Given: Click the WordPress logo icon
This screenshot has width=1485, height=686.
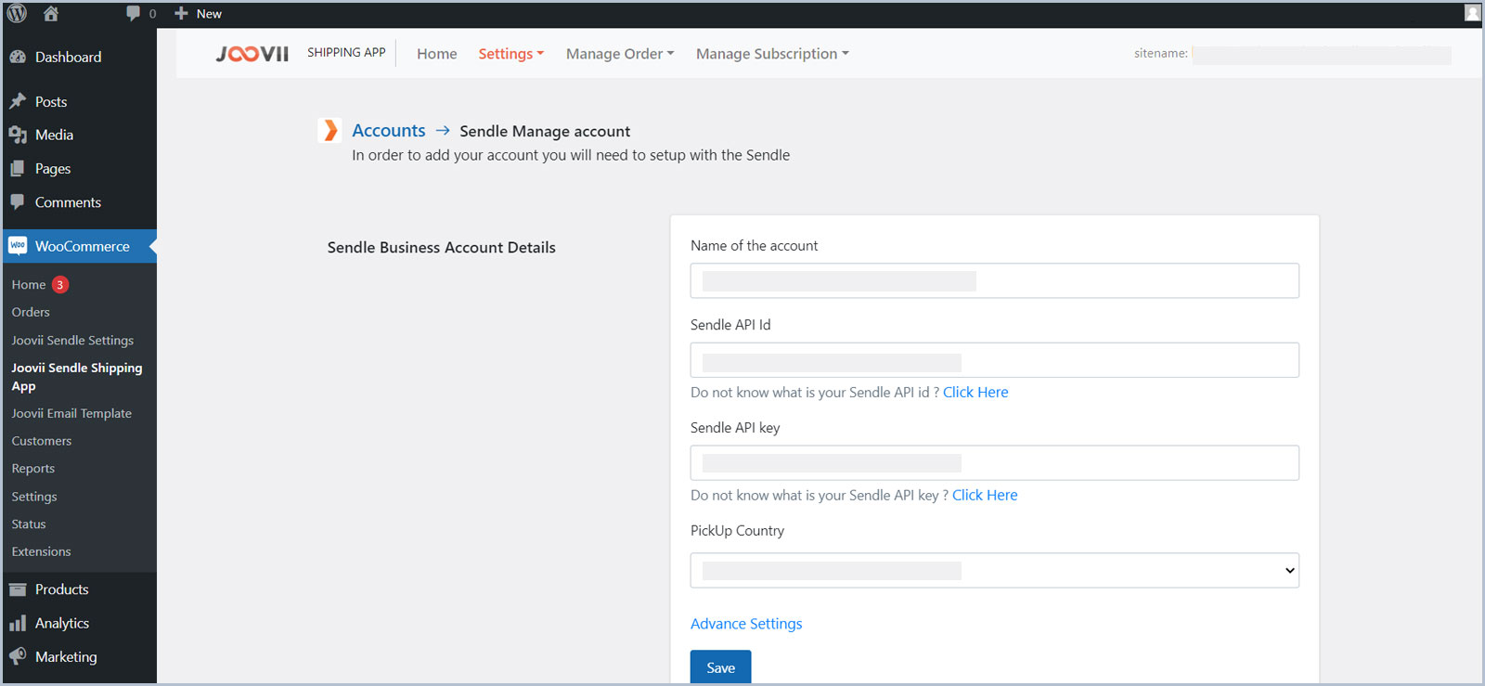Looking at the screenshot, I should pos(17,13).
